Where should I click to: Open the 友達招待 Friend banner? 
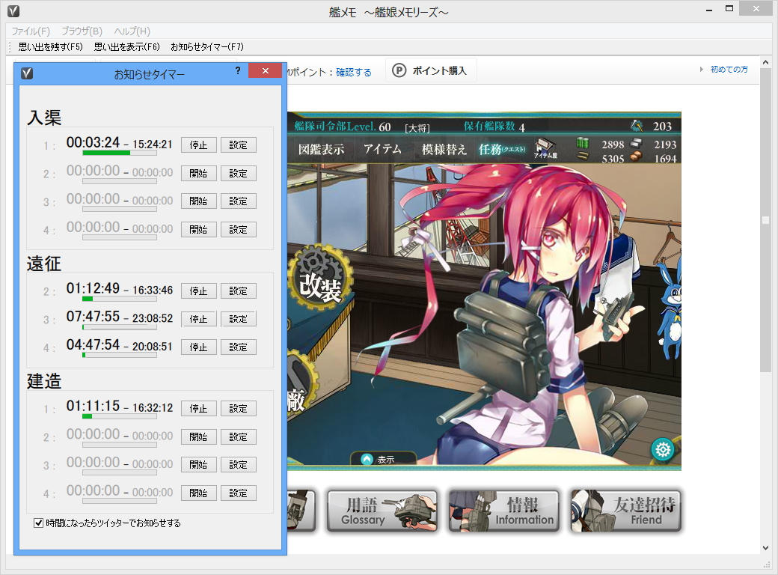tap(626, 511)
